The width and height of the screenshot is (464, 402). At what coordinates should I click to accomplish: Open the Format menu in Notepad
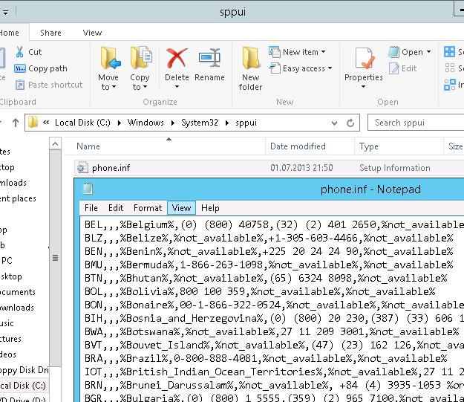coord(148,208)
